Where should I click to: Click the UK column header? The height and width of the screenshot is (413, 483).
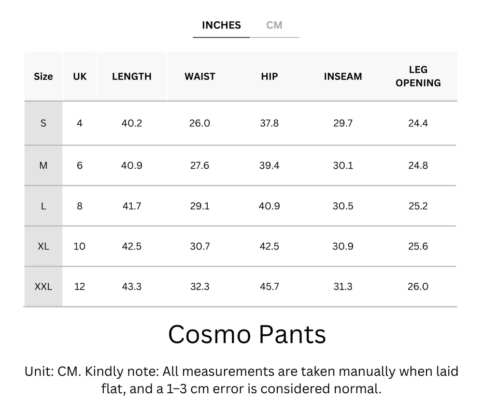(79, 76)
